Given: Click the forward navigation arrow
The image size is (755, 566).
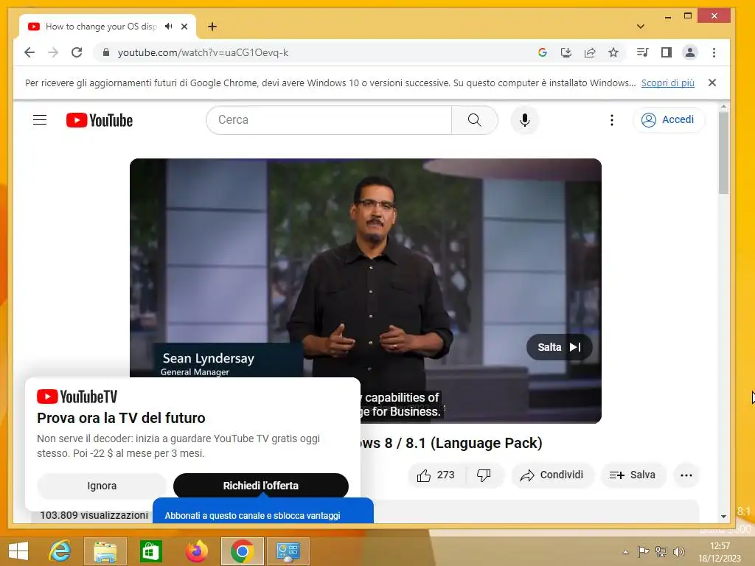Looking at the screenshot, I should (53, 52).
